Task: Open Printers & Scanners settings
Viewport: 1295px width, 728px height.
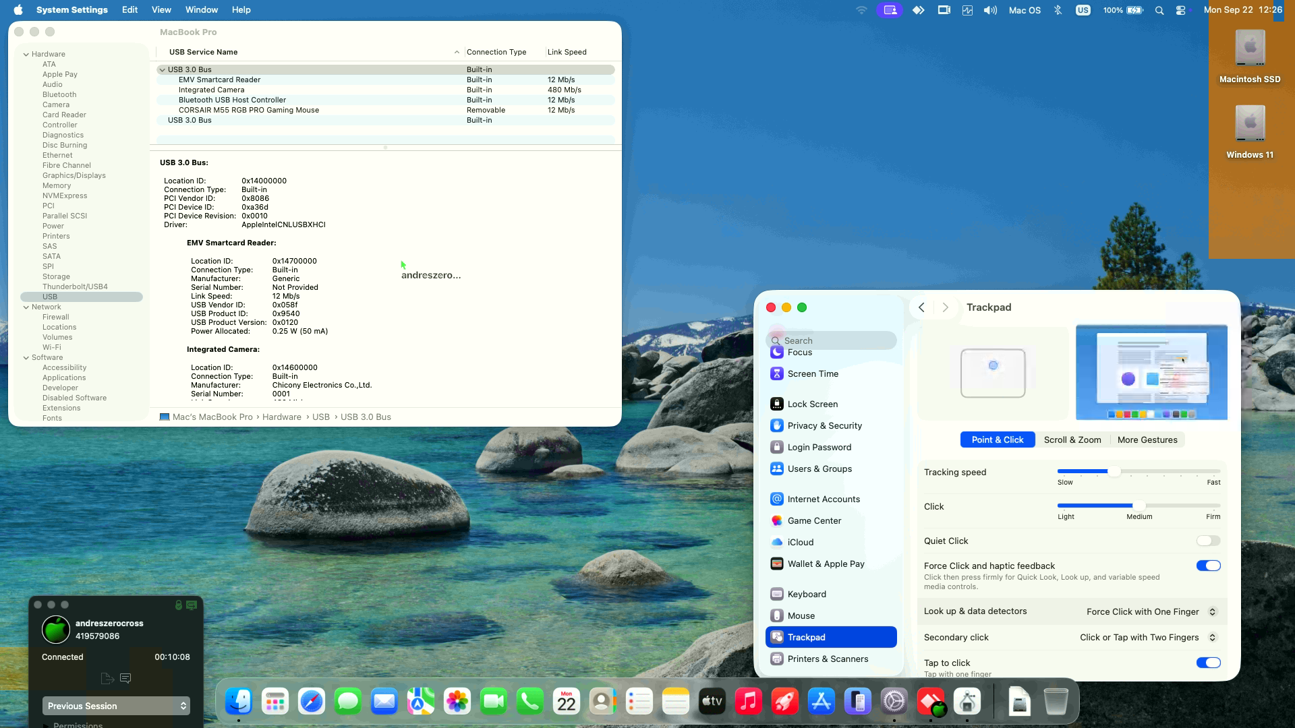Action: click(831, 659)
